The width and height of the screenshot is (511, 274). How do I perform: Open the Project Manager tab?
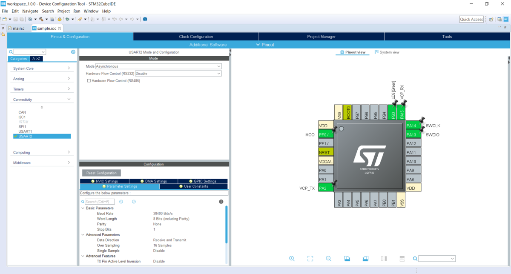pos(322,37)
